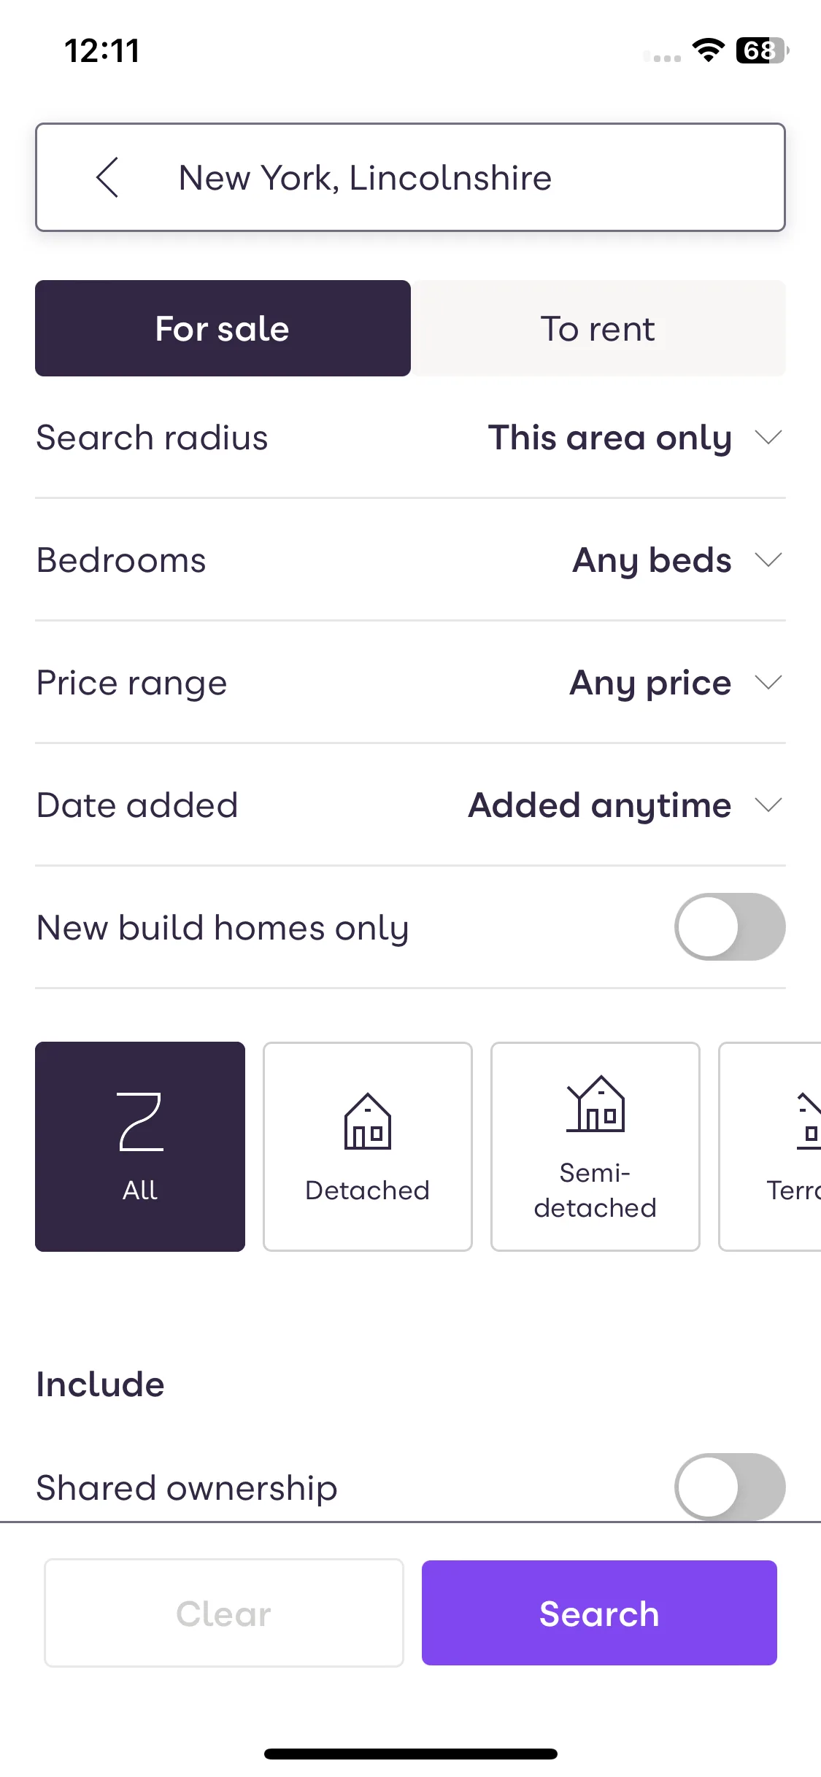Toggle Shared ownership switch on

pos(730,1487)
